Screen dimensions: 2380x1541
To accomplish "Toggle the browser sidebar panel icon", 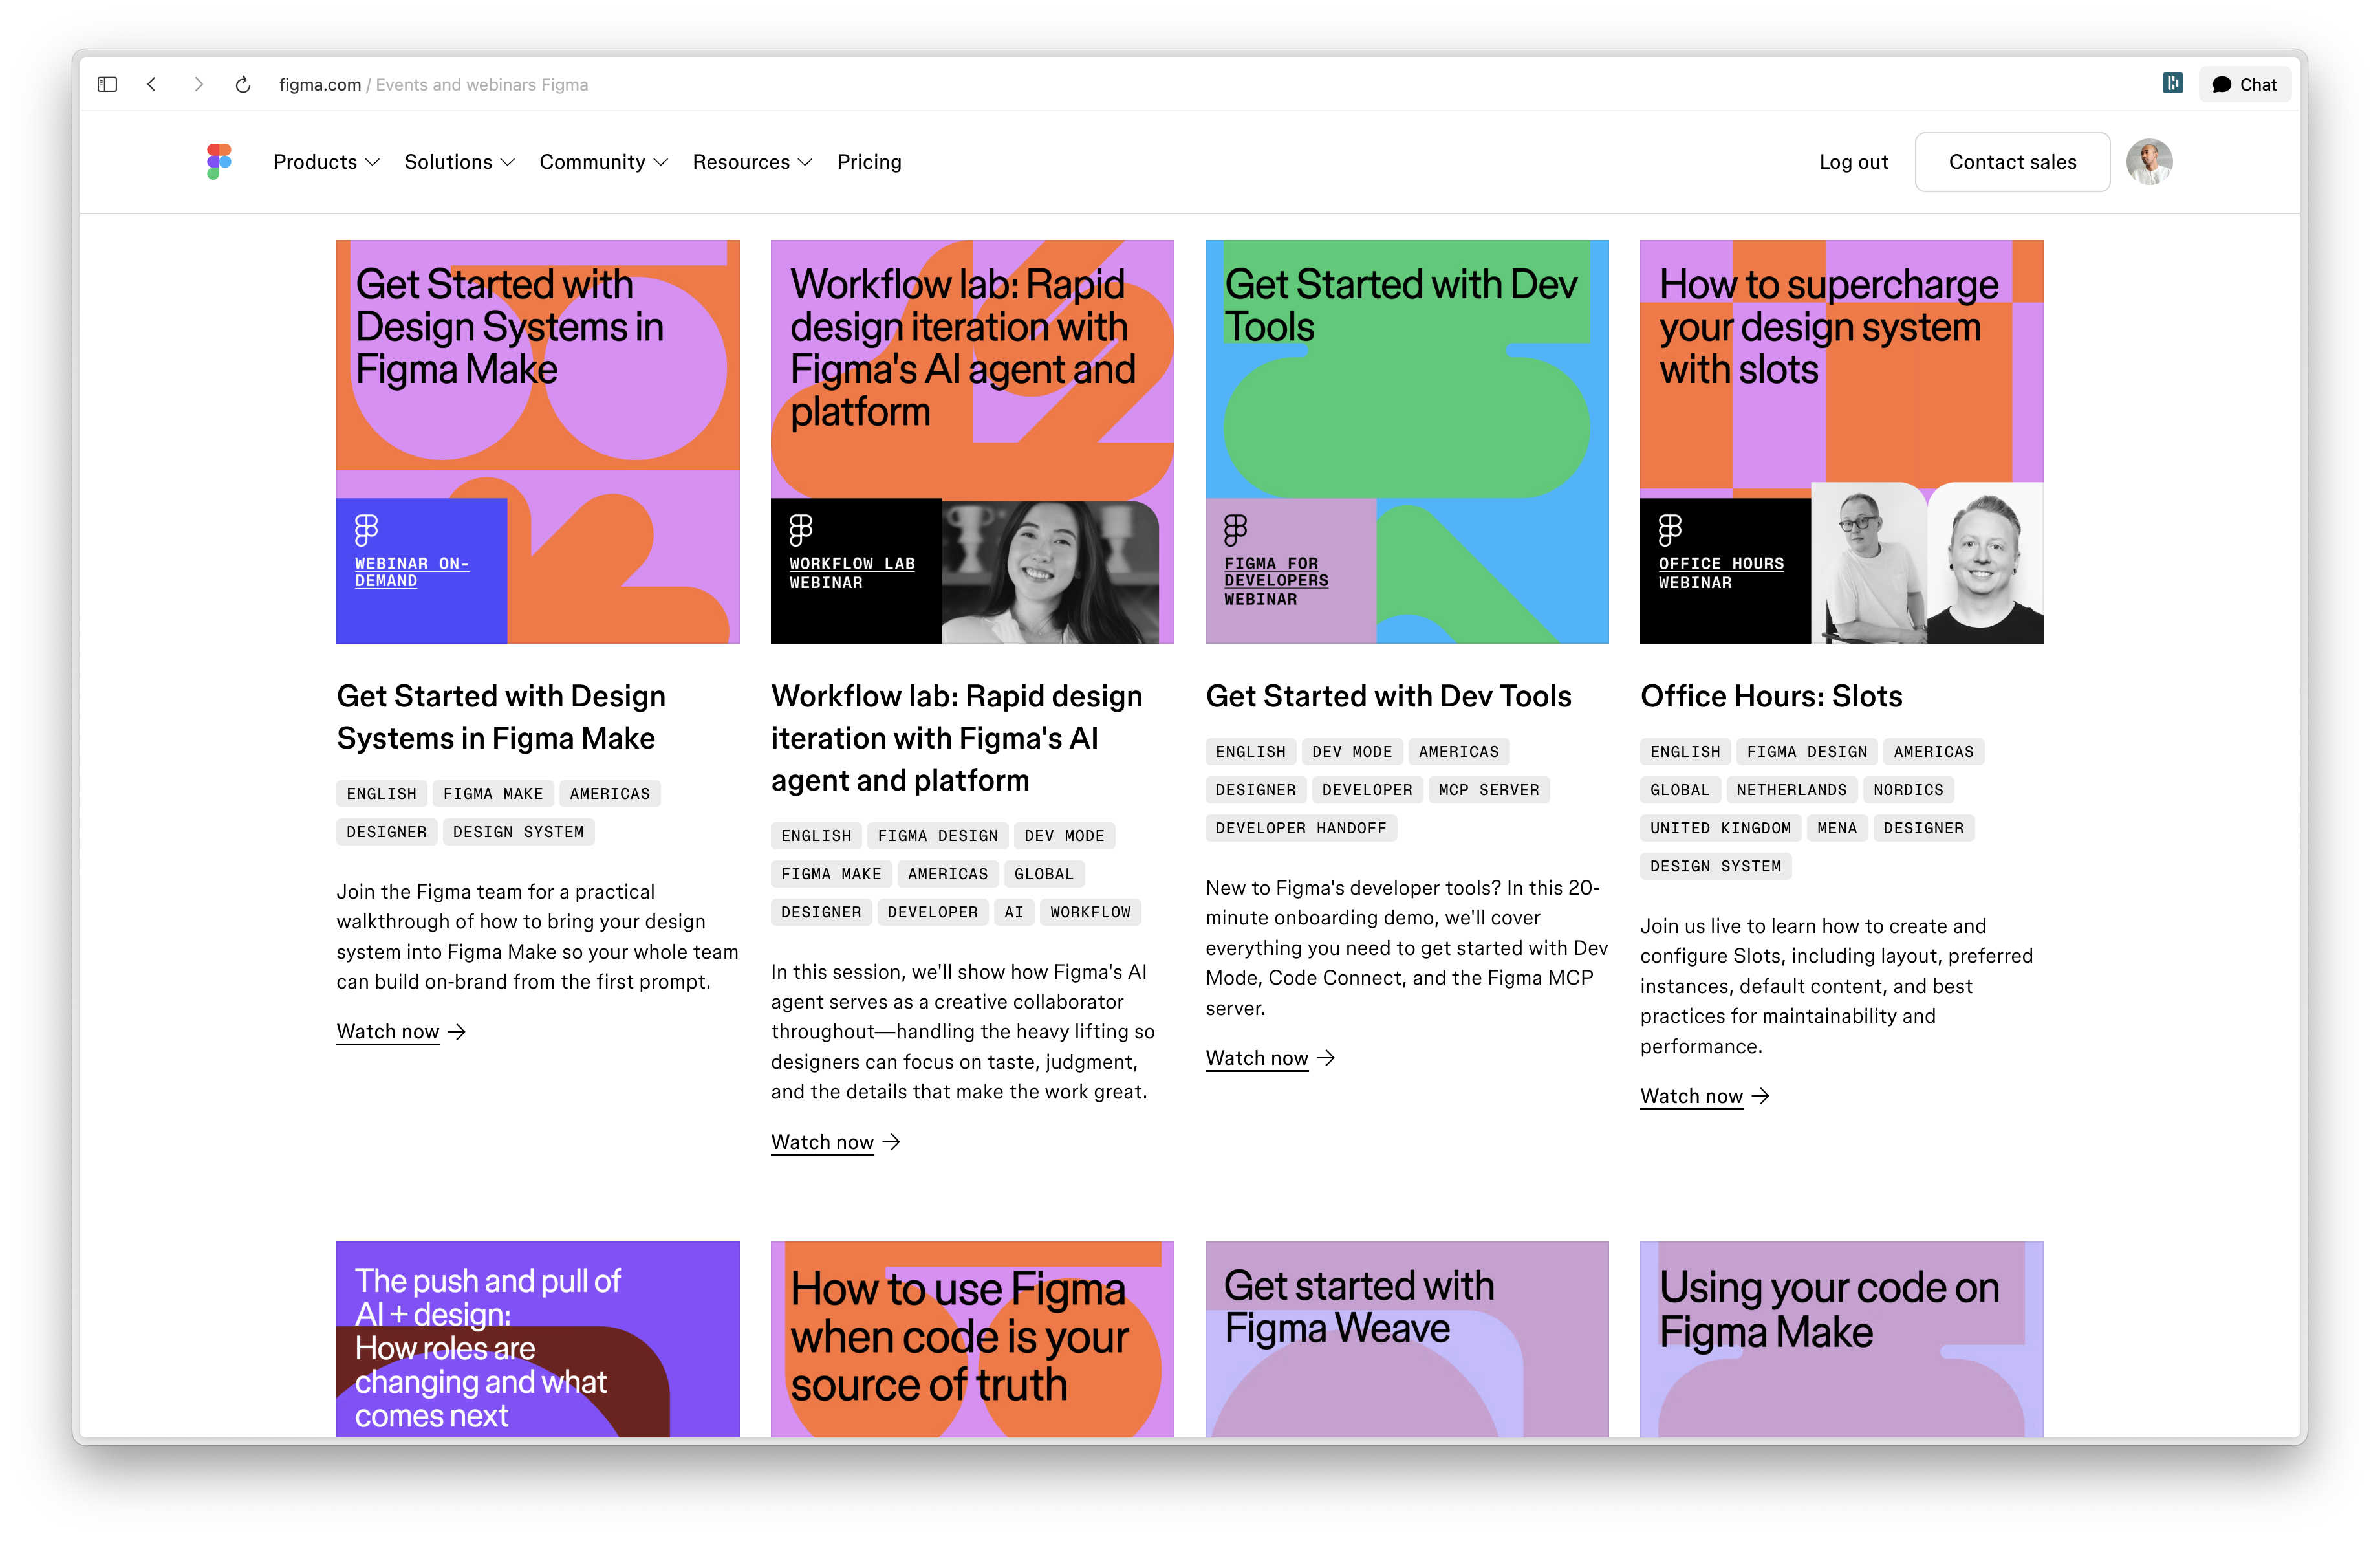I will [107, 84].
